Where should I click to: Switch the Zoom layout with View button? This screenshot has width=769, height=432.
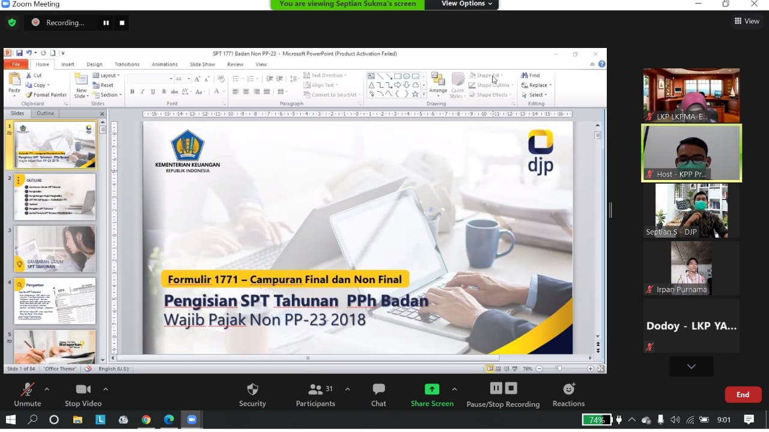[x=747, y=21]
